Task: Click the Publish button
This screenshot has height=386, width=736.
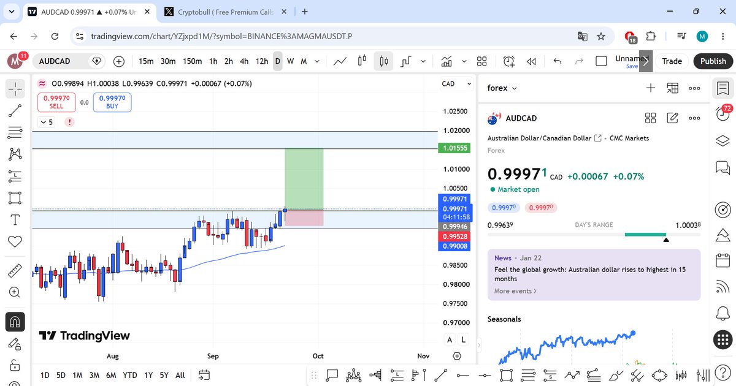Action: click(713, 61)
